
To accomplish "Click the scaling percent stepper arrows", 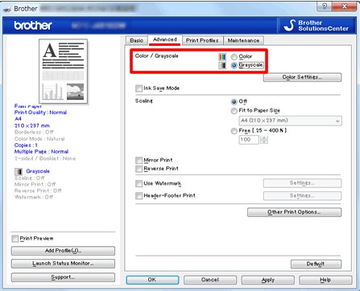I will (x=264, y=140).
